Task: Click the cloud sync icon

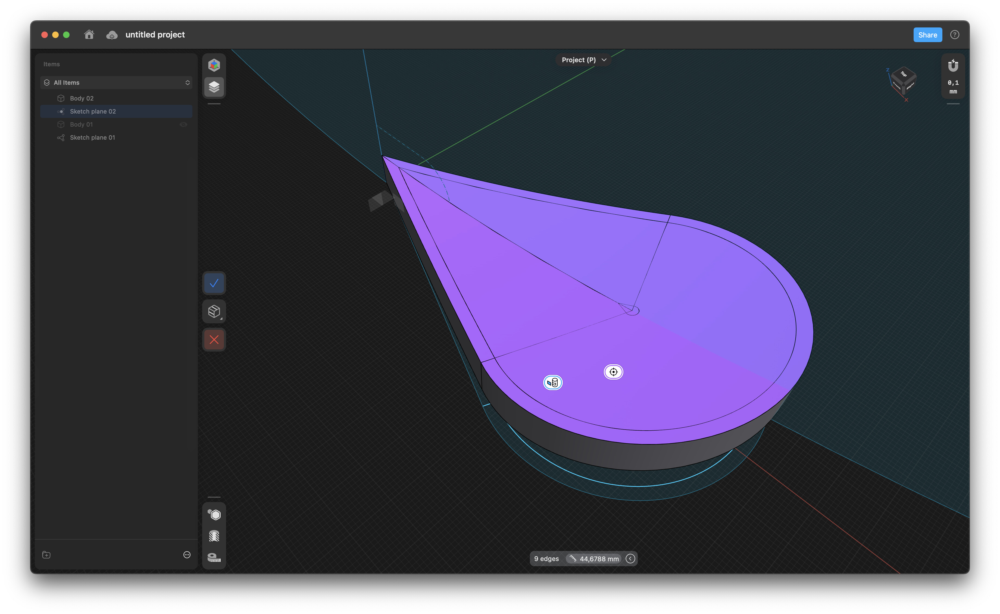Action: [x=112, y=35]
